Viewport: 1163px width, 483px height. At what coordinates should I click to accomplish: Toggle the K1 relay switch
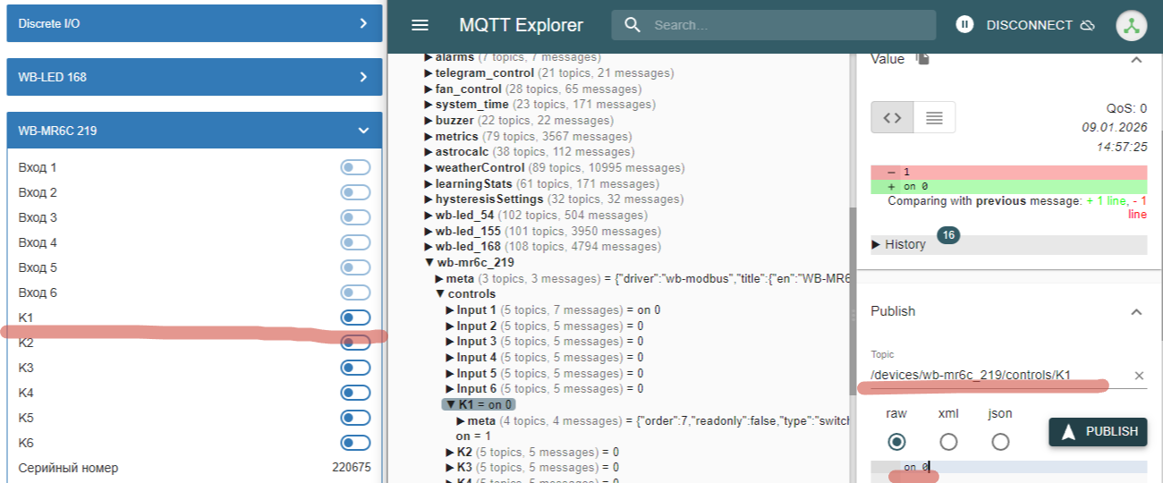point(355,318)
